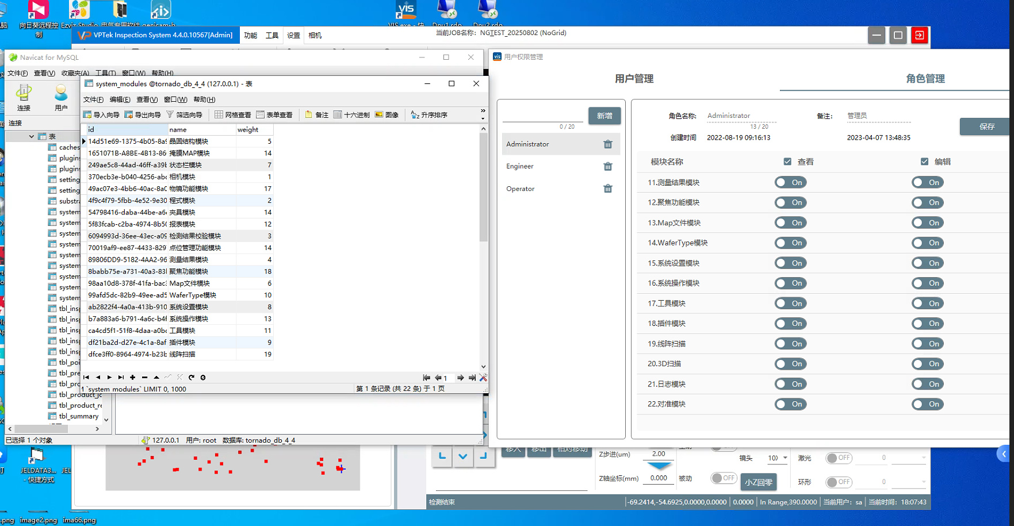Toggle edit switch for 16.系统操作模块
1014x526 pixels.
[927, 283]
